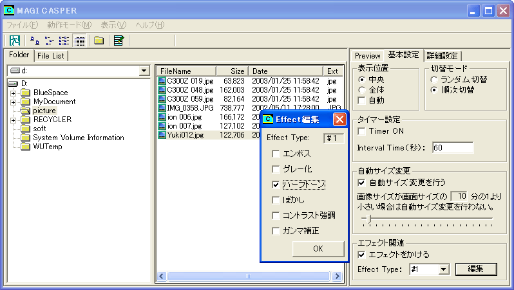514x290 pixels.
Task: Select the 全体 radio button
Action: 361,90
